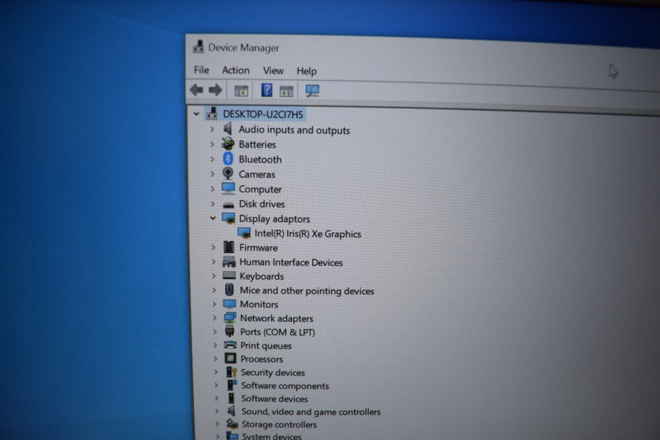
Task: Click the Show/Hide action pane toolbar icon
Action: (x=286, y=91)
